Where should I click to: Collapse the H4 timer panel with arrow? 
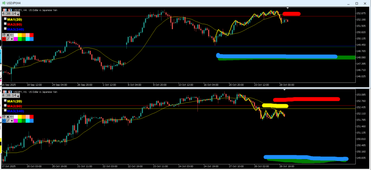[19, 13]
